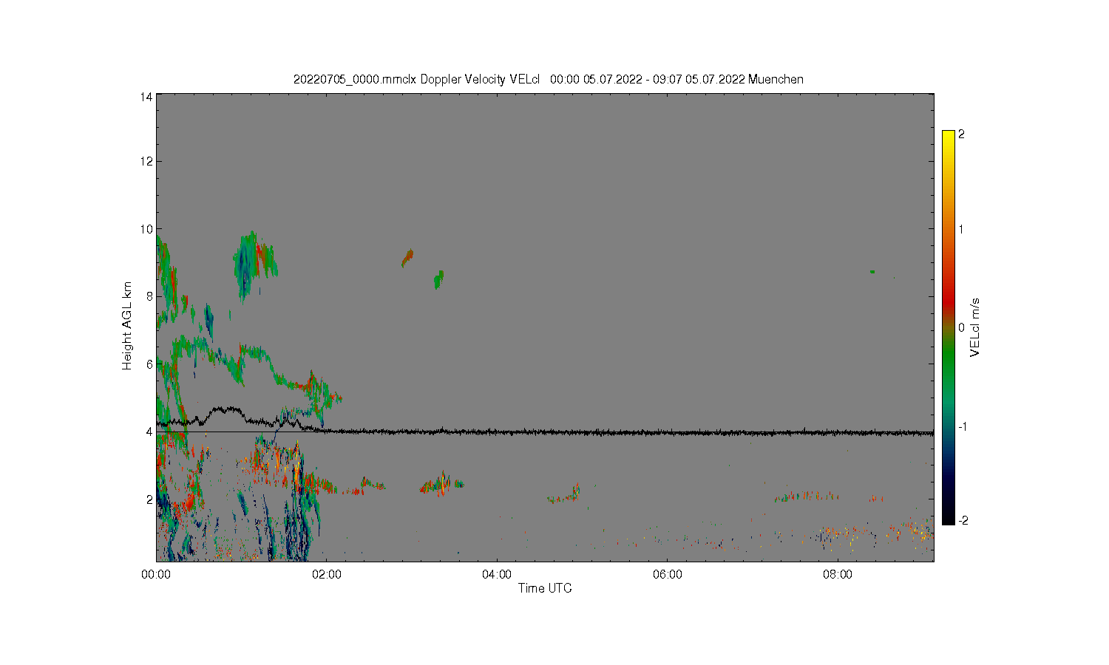Click the 'Height AGL km' axis label
Screen dimensions: 1109x665
pyautogui.click(x=127, y=326)
